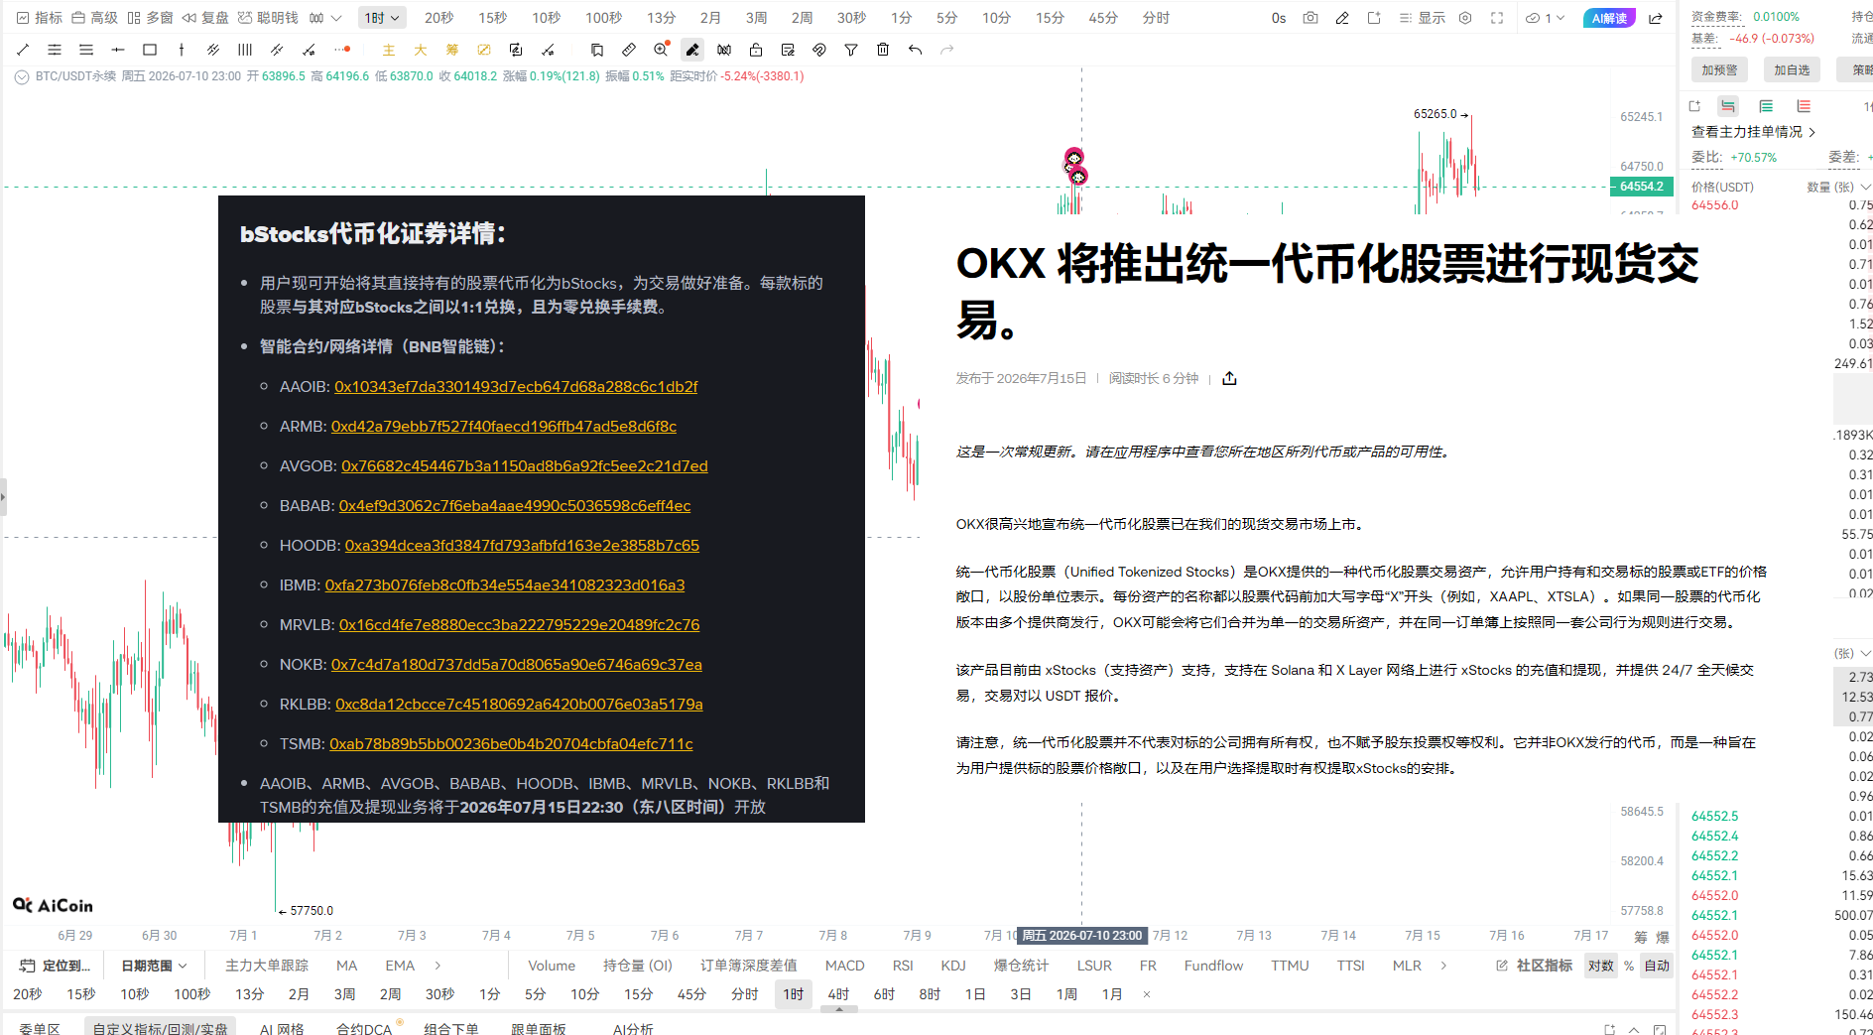The image size is (1873, 1035).
Task: Take a chart screenshot with camera icon
Action: 1311,18
